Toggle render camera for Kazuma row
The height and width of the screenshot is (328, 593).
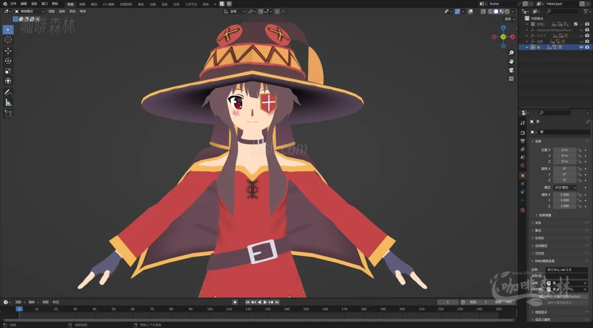coord(587,30)
